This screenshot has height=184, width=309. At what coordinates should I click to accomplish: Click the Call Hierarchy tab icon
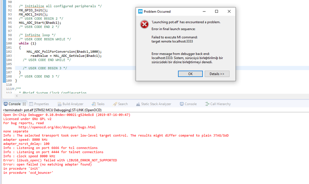[x=207, y=104]
